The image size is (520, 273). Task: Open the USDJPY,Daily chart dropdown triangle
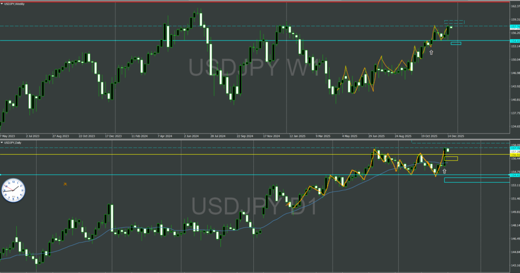[2, 143]
